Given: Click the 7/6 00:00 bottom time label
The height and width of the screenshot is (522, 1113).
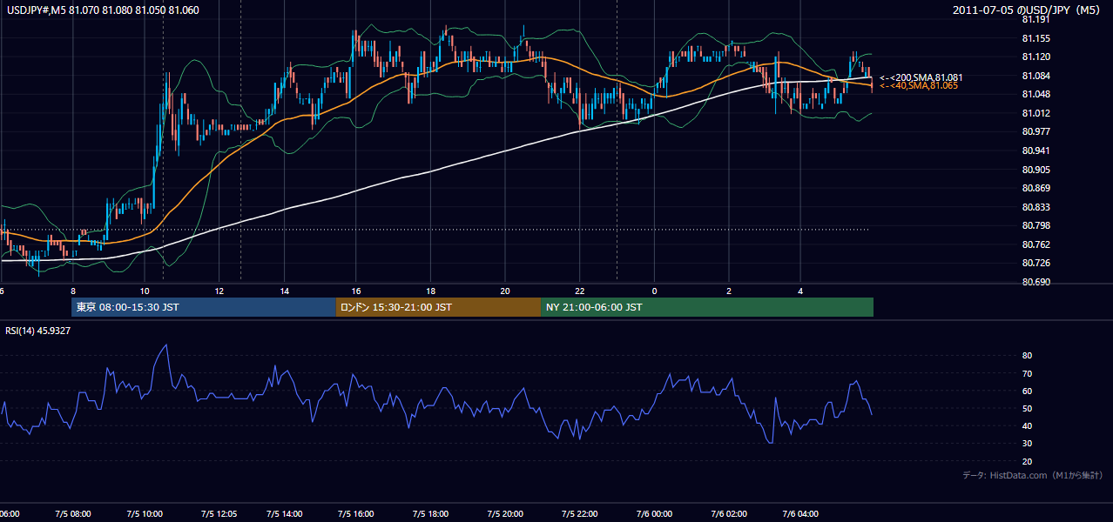Looking at the screenshot, I should pos(653,514).
